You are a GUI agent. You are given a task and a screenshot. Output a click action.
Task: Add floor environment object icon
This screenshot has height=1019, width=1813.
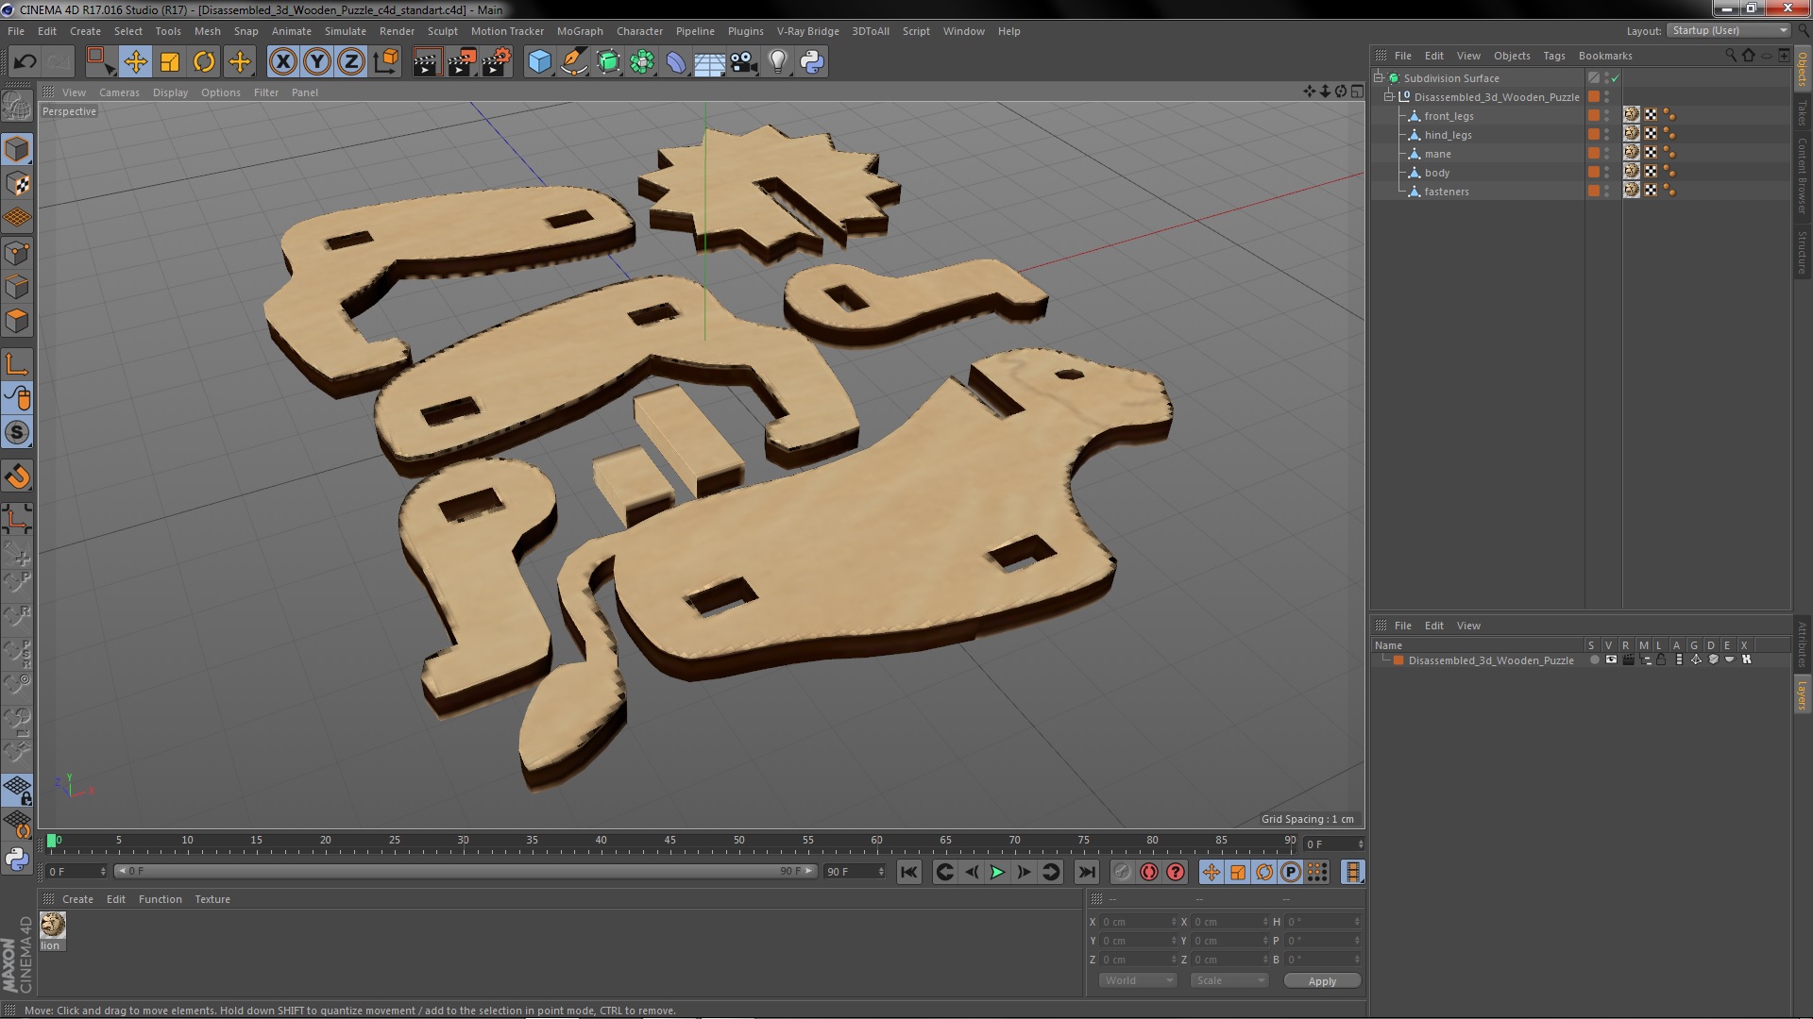[710, 62]
